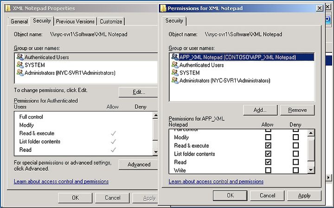334x208 pixels.
Task: Select 'Administrators (NYC-SVR1\Administrators)' in Permissions dialog
Action: 242,80
